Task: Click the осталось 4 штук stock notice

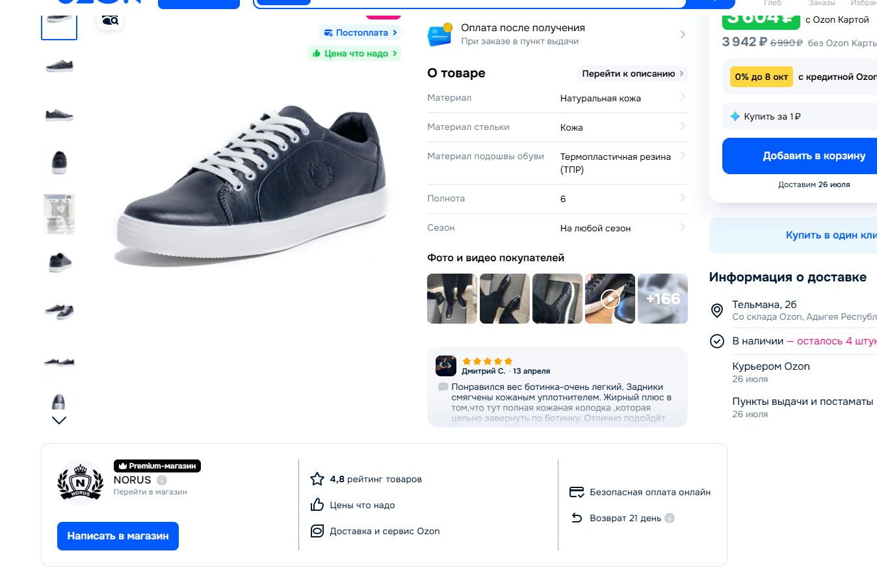Action: [831, 341]
